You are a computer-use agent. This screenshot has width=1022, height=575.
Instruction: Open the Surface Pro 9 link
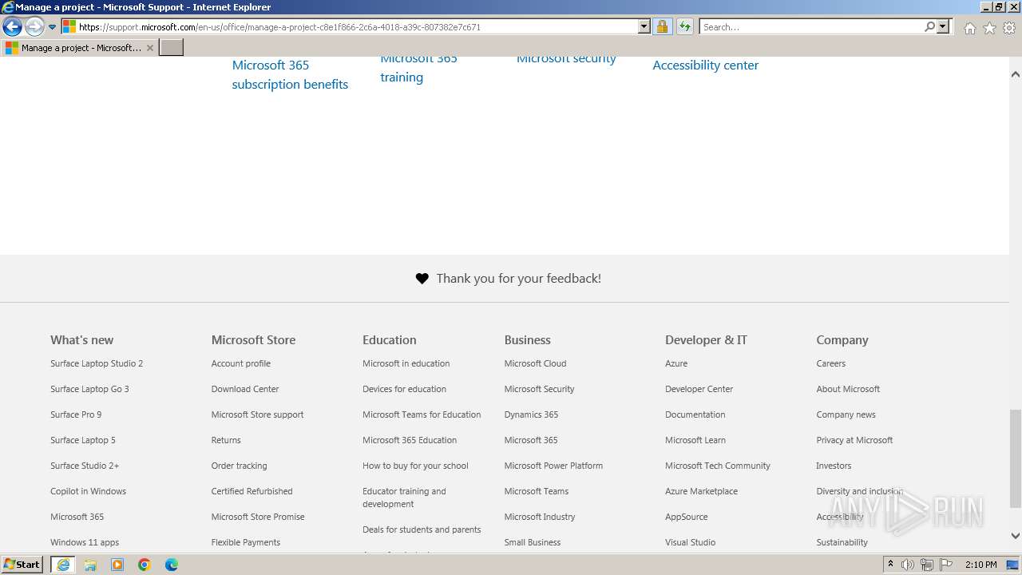coord(76,414)
